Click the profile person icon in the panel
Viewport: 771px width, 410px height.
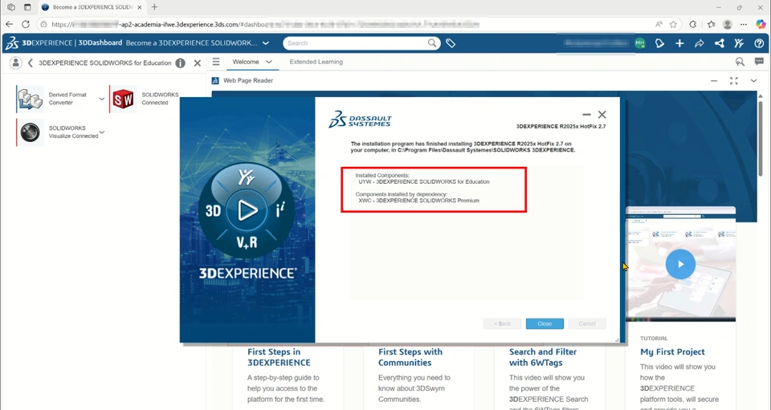click(x=16, y=63)
